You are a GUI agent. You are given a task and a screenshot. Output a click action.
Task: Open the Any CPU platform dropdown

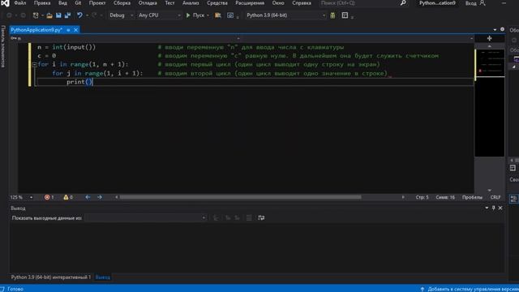click(159, 15)
